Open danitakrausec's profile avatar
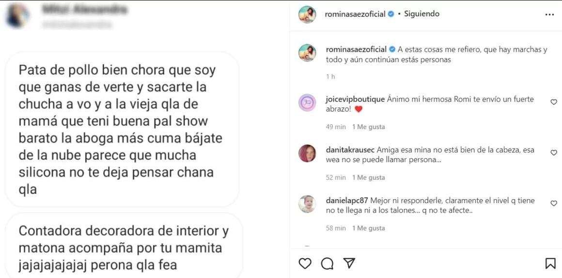The height and width of the screenshot is (278, 562). click(x=307, y=153)
